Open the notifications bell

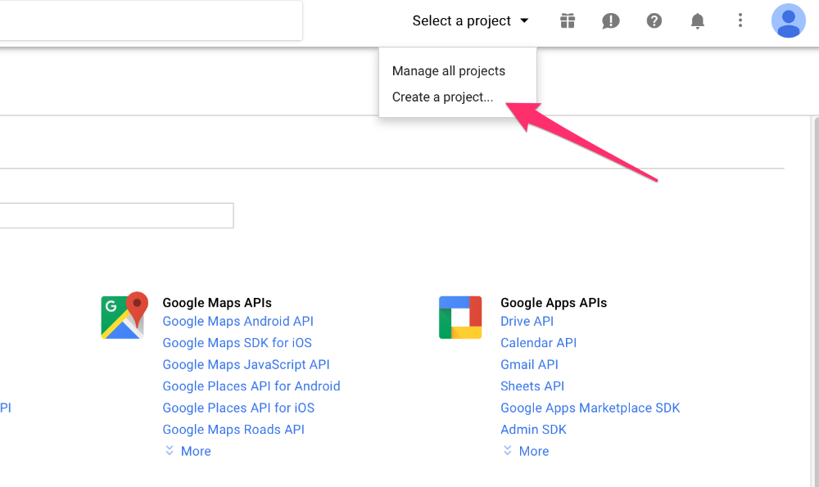[x=697, y=21]
